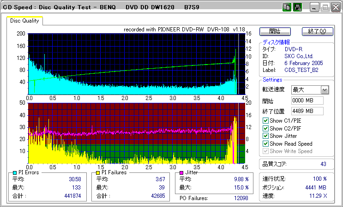Open the 転送速度 speed dropdown
This screenshot has width=343, height=207.
click(x=325, y=90)
